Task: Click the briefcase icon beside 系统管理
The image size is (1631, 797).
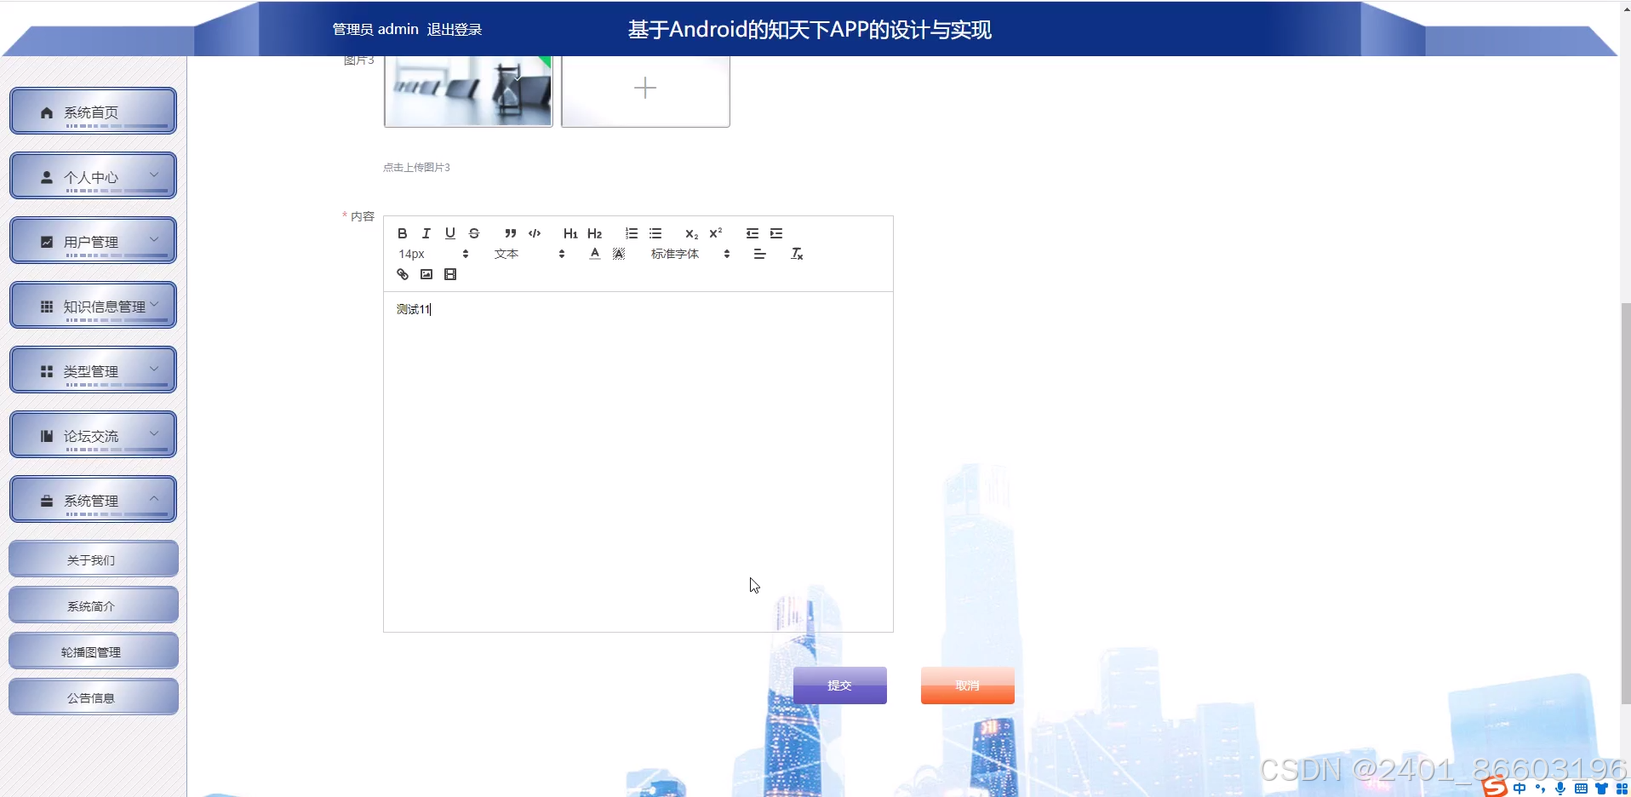Action: pyautogui.click(x=47, y=501)
